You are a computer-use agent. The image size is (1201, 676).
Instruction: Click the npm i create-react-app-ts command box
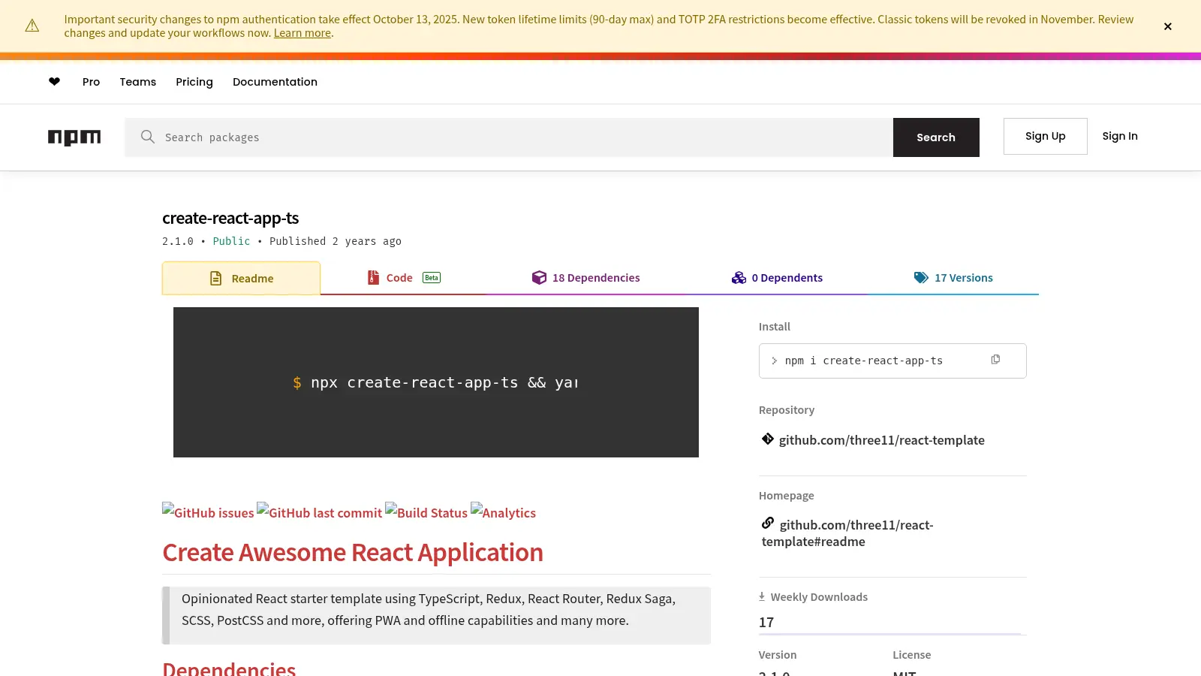click(892, 361)
